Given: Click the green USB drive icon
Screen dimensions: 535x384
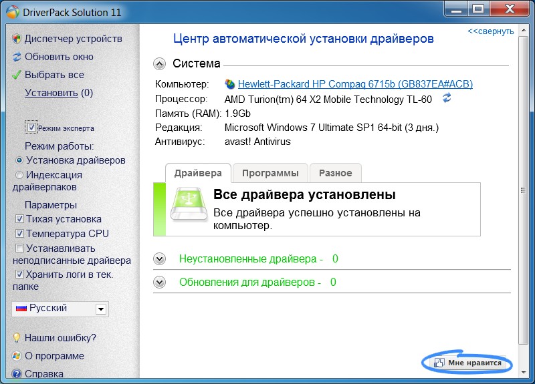Looking at the screenshot, I should click(x=189, y=204).
